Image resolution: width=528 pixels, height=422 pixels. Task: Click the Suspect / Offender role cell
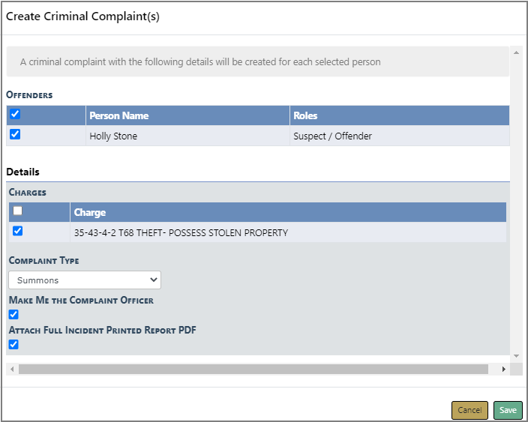click(332, 136)
